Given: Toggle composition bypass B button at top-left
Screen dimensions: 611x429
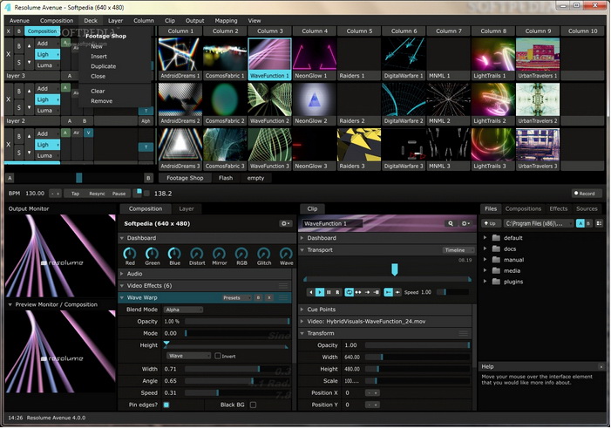Looking at the screenshot, I should [x=18, y=31].
